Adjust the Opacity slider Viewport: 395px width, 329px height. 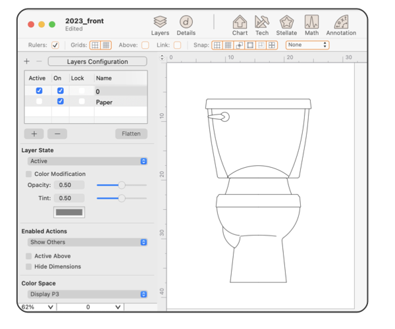tap(122, 185)
